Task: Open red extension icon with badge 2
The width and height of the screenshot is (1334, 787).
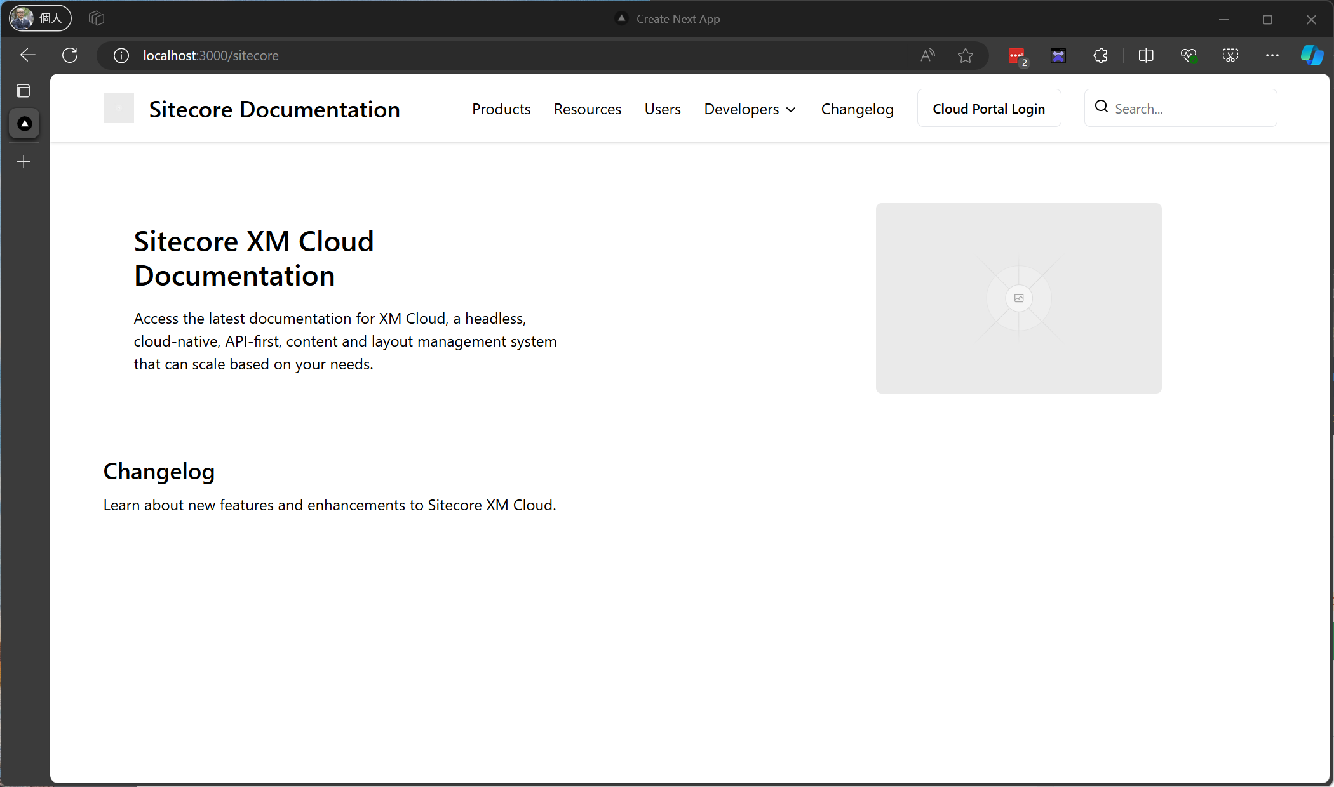Action: [x=1018, y=56]
